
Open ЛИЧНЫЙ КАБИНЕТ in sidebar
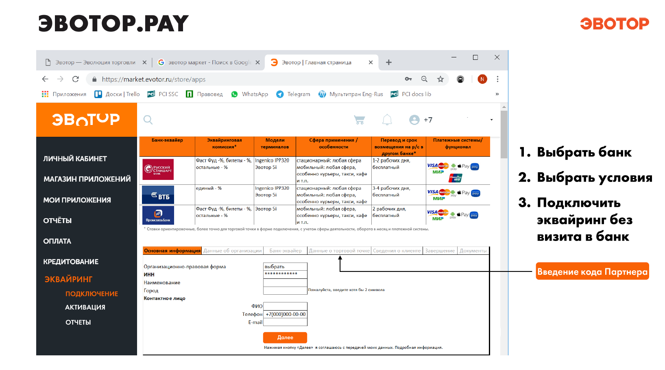[x=75, y=159]
